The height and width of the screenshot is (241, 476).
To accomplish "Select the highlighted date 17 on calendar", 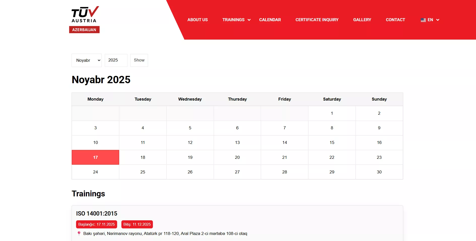I will point(95,157).
